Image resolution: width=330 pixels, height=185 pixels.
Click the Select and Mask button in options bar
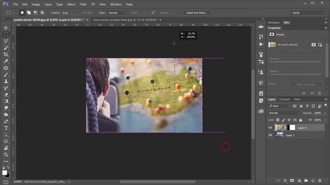(196, 13)
